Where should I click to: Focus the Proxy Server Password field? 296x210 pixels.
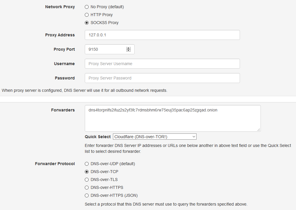pyautogui.click(x=162, y=78)
